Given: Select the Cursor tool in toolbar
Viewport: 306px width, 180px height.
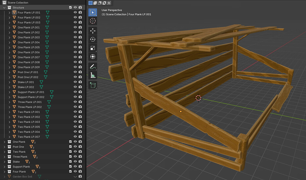Looking at the screenshot, I should coord(93,21).
